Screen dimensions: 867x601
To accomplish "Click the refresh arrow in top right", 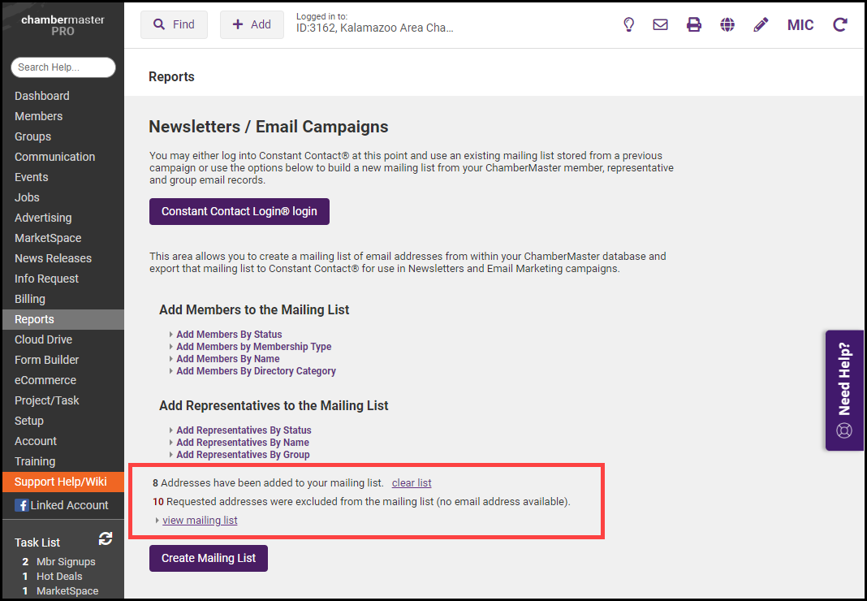I will click(x=840, y=24).
